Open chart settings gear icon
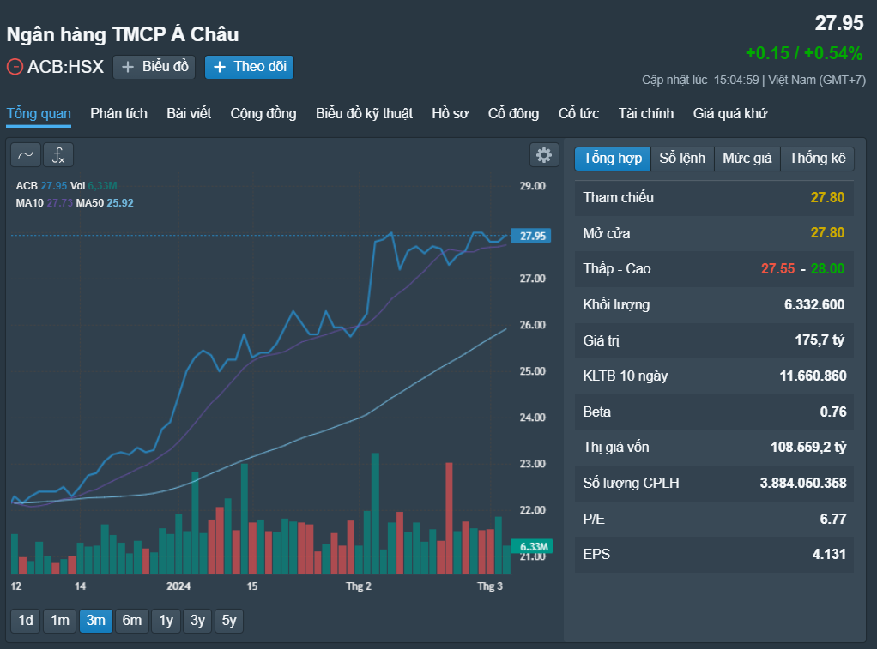The height and width of the screenshot is (649, 877). 544,155
